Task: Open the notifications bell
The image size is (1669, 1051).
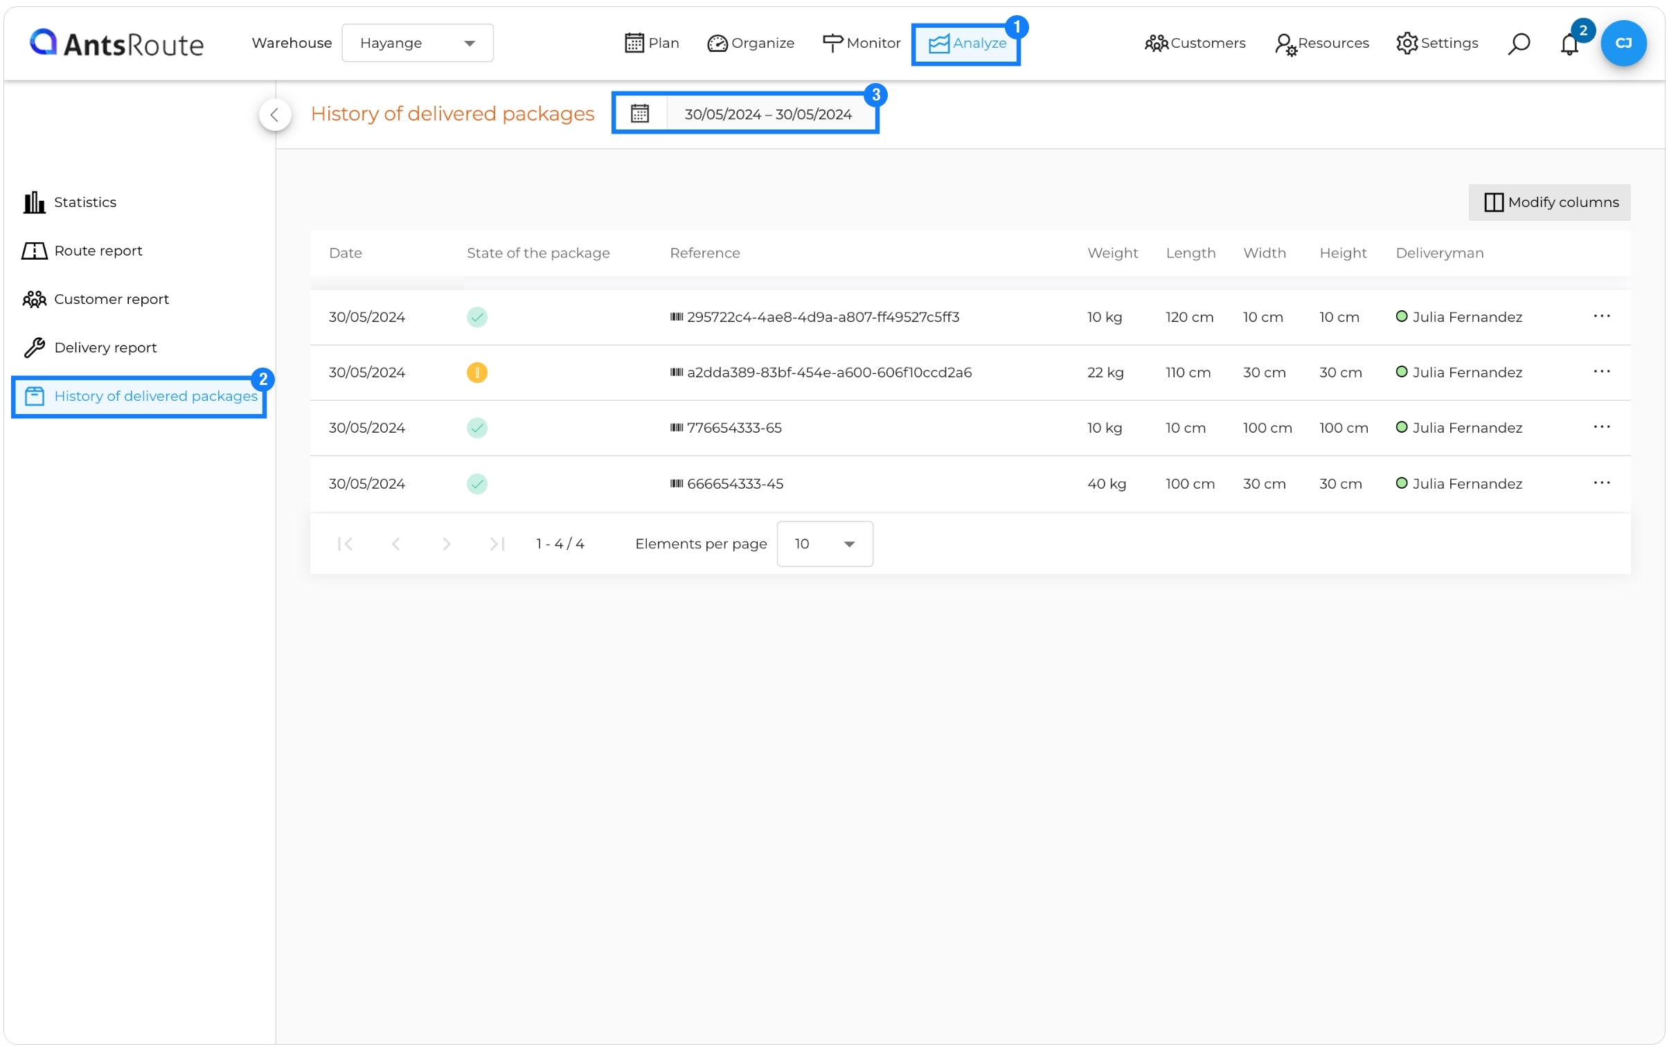Action: pos(1569,44)
